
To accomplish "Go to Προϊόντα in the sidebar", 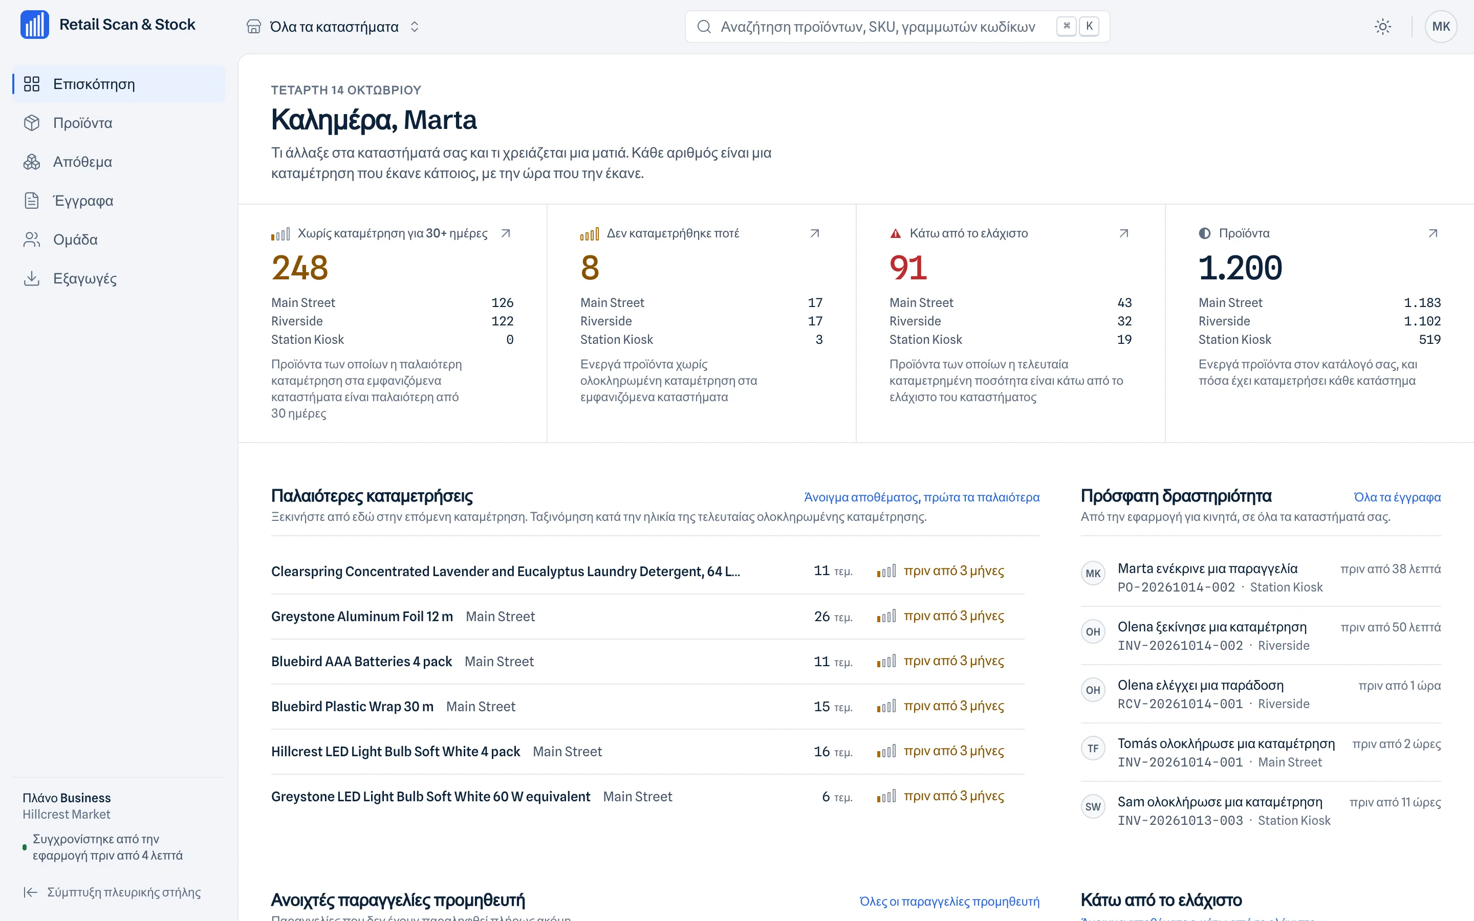I will tap(119, 123).
